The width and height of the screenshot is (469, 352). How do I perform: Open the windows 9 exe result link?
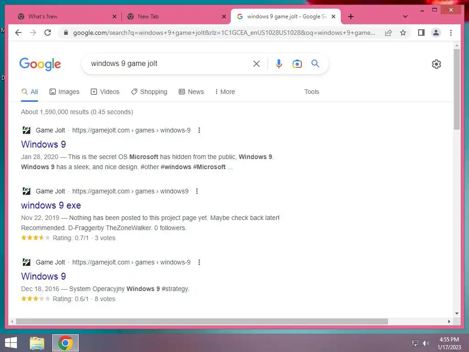(x=51, y=205)
